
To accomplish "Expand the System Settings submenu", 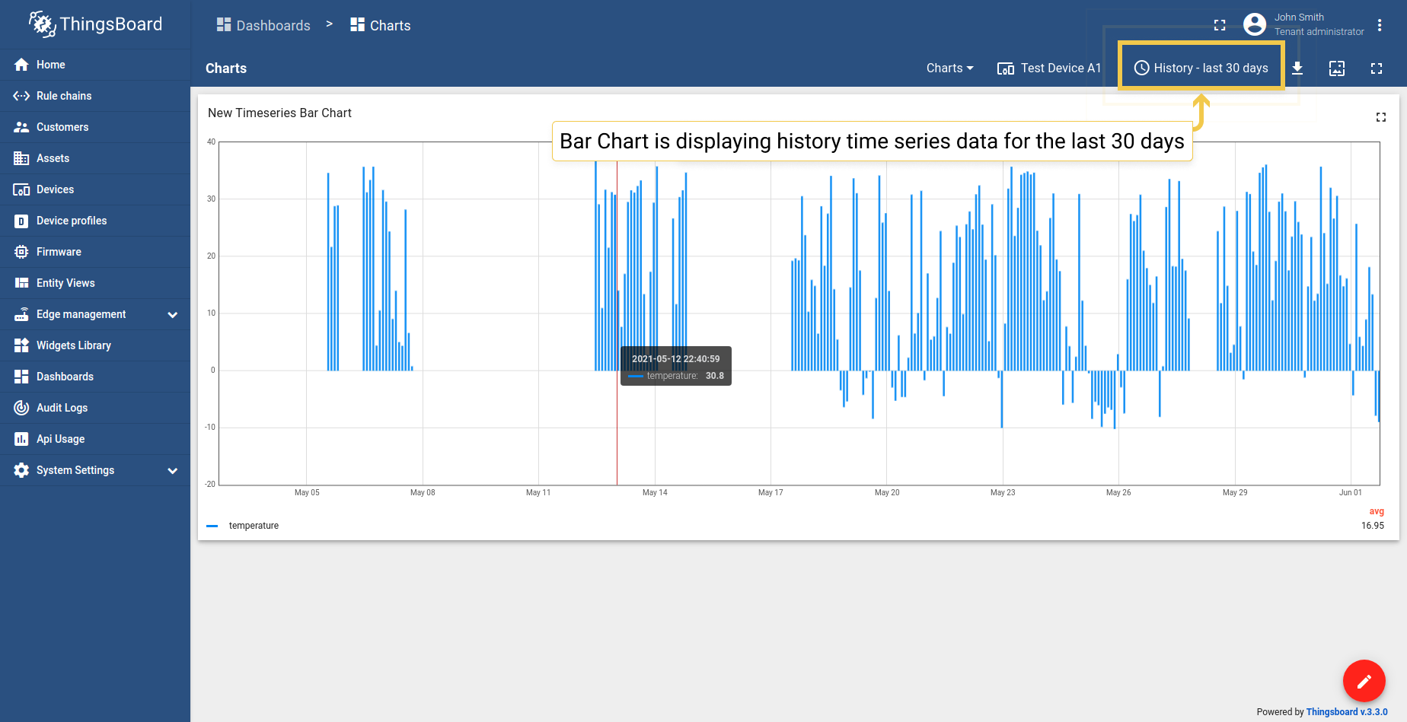I will (x=172, y=470).
